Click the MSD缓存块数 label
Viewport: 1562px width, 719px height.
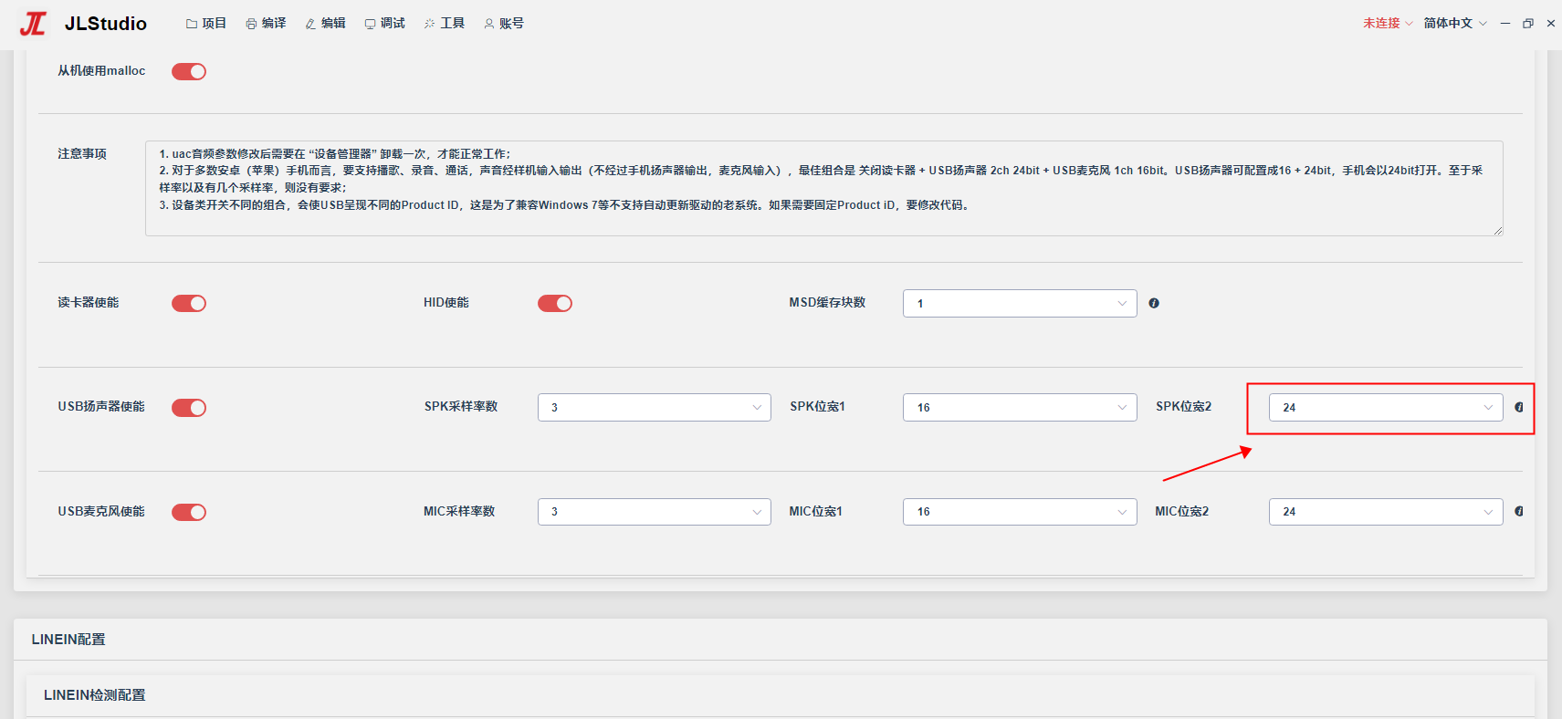tap(827, 303)
